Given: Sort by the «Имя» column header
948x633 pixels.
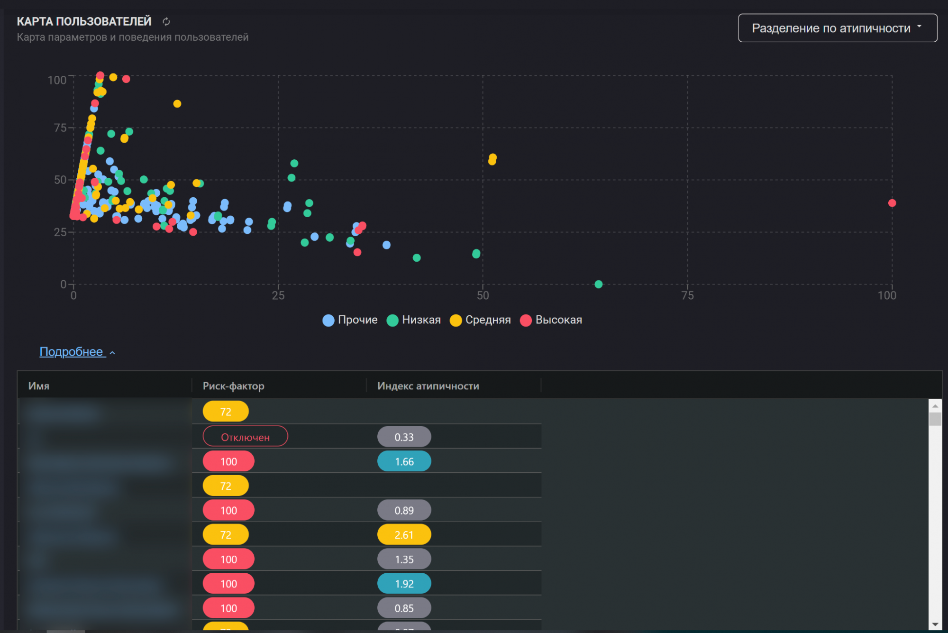Looking at the screenshot, I should (x=39, y=386).
